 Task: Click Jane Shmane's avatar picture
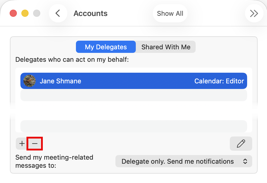tap(29, 81)
